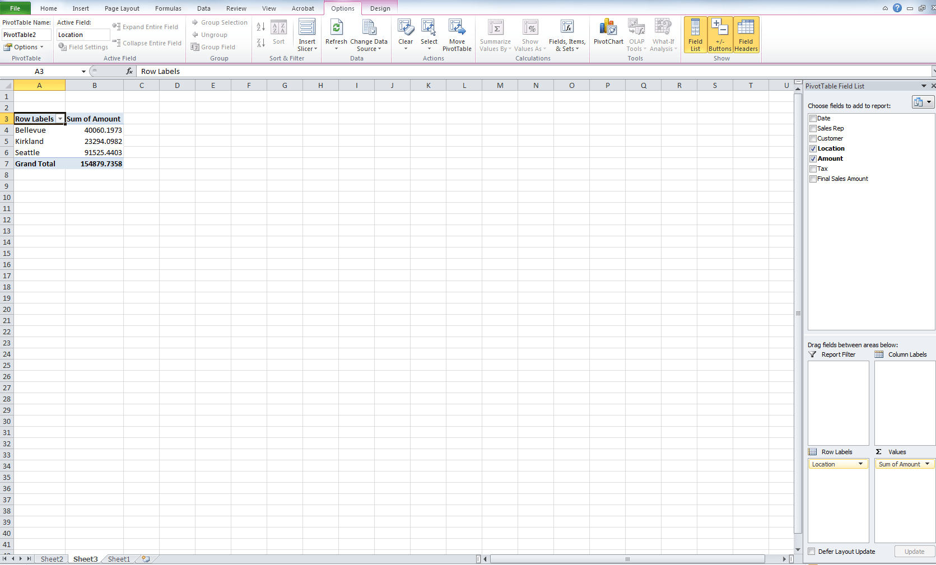
Task: Open the Sort dialog button
Action: click(279, 34)
